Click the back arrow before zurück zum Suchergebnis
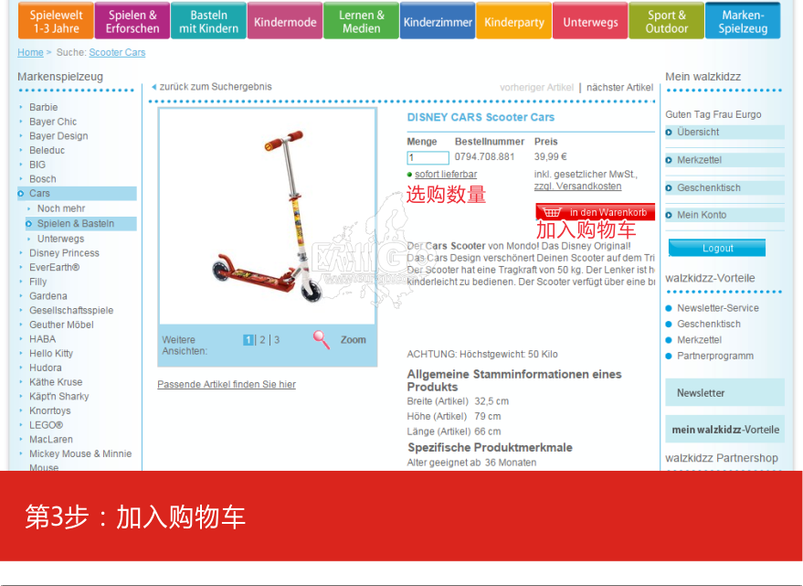Screen dimensions: 803x586 [x=153, y=88]
